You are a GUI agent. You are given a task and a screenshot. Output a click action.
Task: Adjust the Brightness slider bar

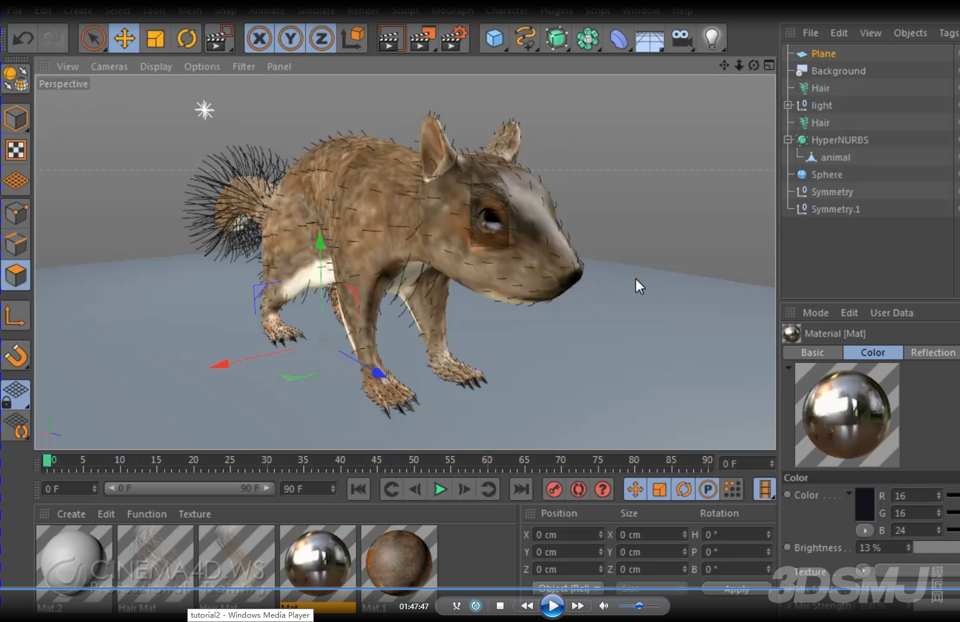point(936,548)
